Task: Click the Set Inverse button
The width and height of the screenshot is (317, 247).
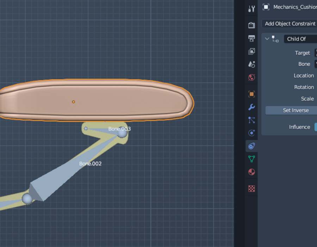Action: [291, 110]
